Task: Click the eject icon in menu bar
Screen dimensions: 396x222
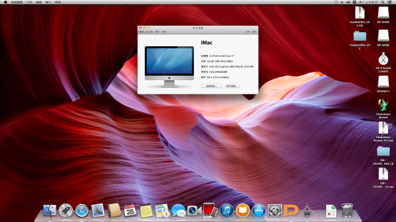Action: (x=342, y=2)
